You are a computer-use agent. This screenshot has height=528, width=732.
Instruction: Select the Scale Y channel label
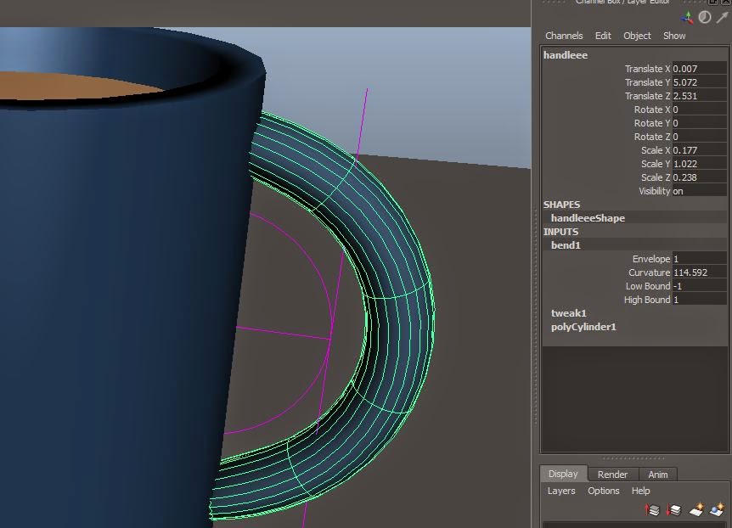(656, 164)
